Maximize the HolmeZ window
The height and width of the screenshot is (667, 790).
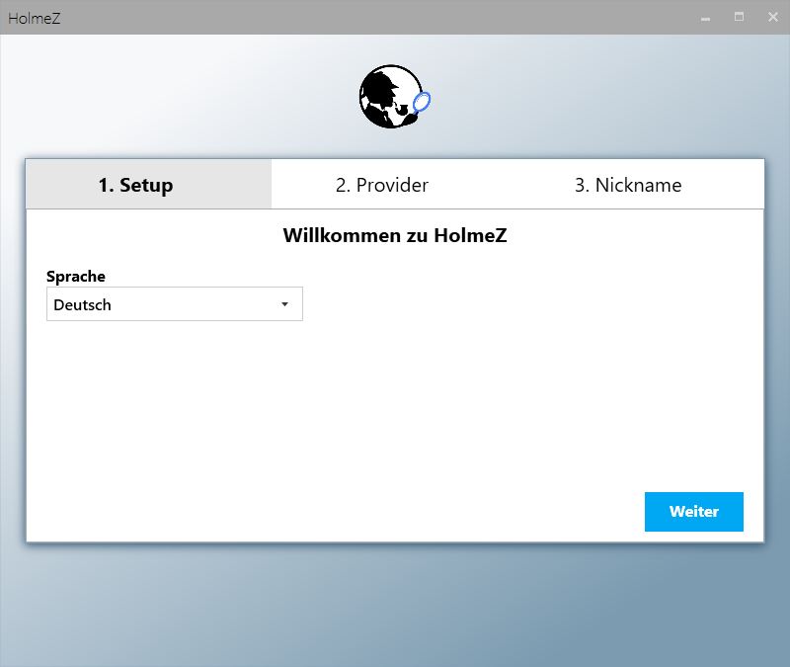pos(739,17)
